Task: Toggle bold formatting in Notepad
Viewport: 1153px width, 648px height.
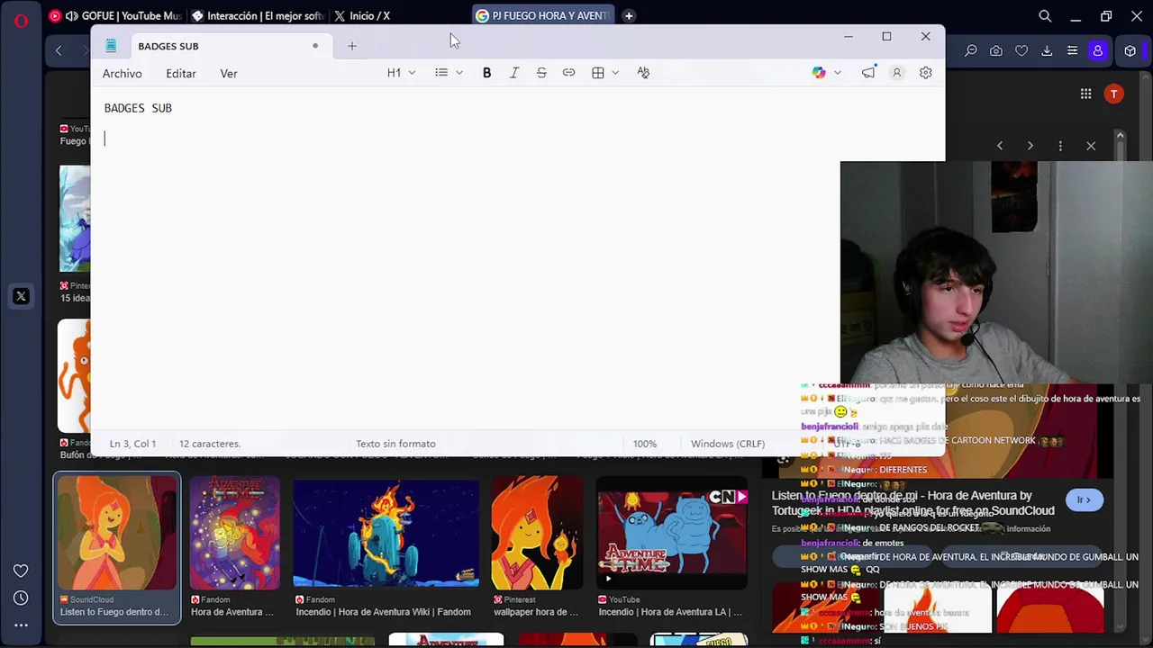Action: [x=486, y=73]
